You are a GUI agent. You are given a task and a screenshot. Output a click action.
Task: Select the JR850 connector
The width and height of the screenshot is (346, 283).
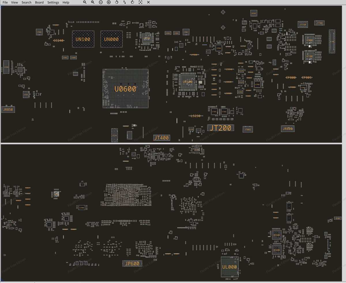click(x=8, y=110)
